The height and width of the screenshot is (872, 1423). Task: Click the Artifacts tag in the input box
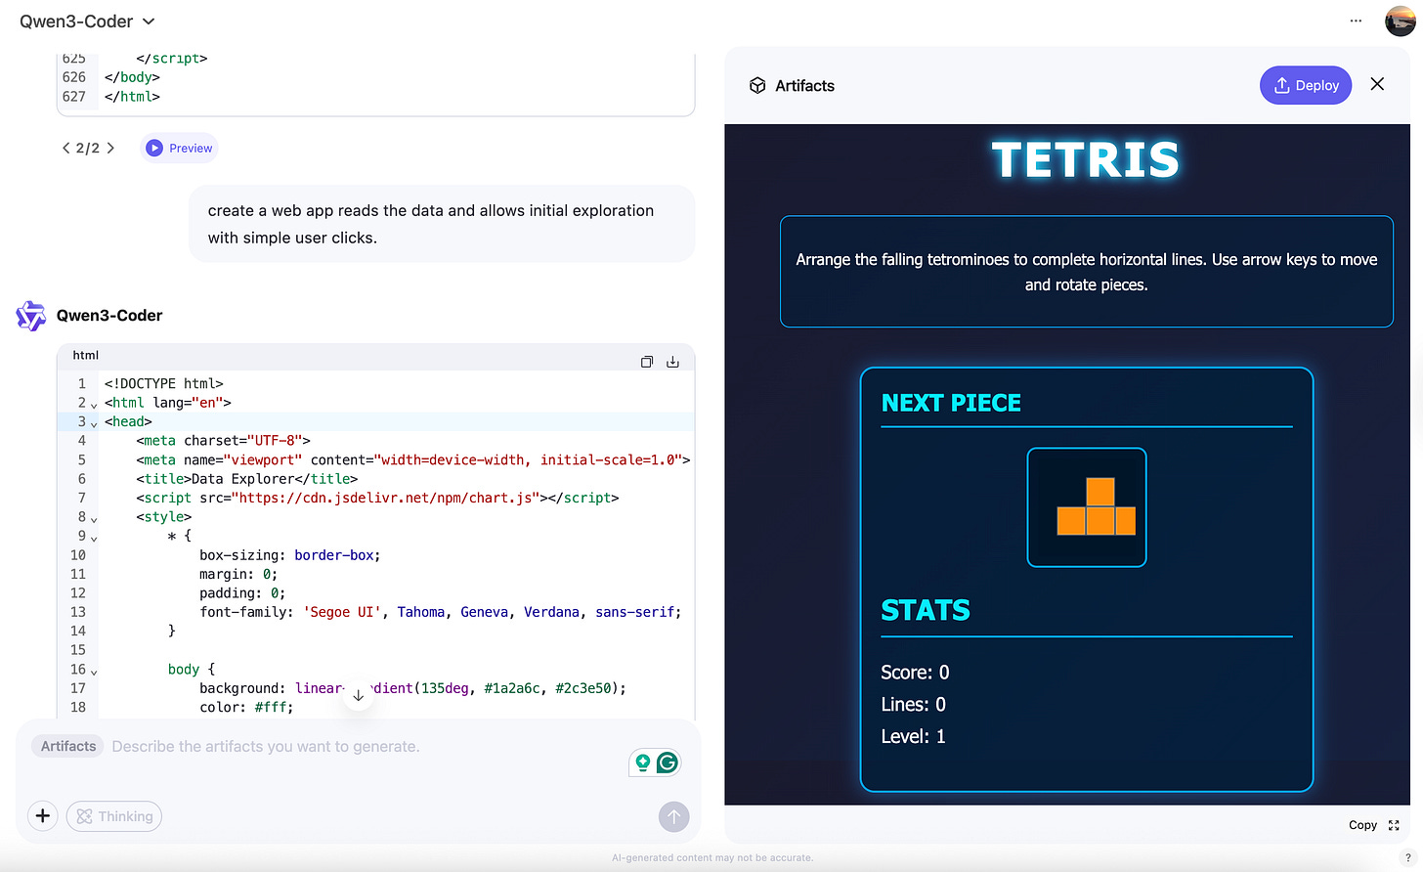pyautogui.click(x=68, y=747)
